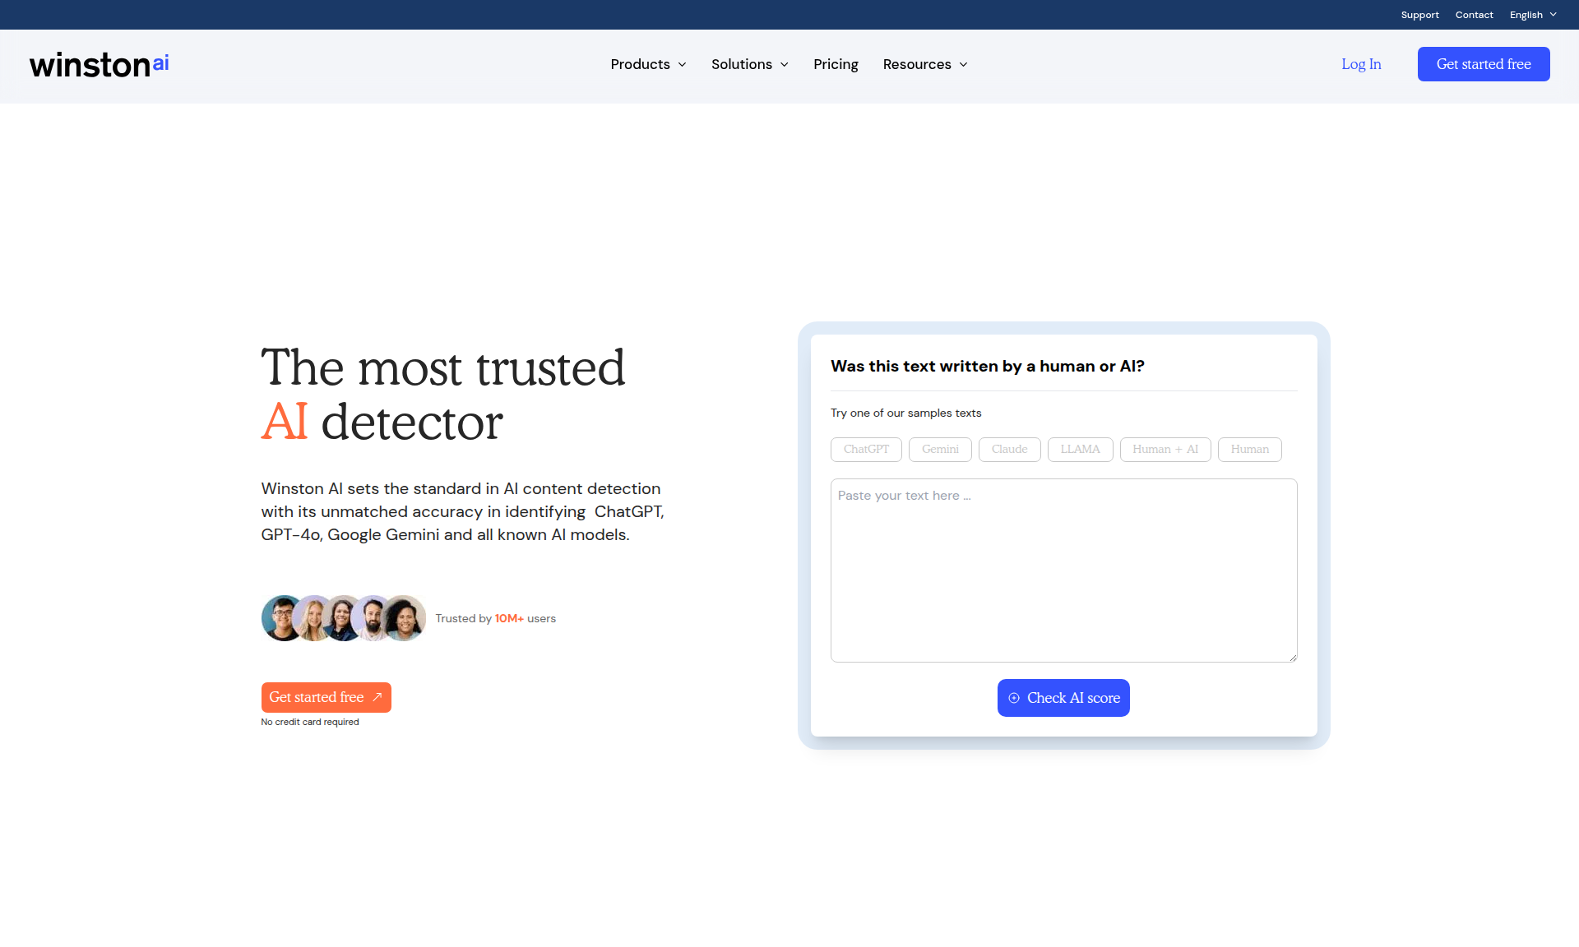Image resolution: width=1579 pixels, height=947 pixels.
Task: Click the plus-circle icon in Check AI score
Action: [1014, 698]
